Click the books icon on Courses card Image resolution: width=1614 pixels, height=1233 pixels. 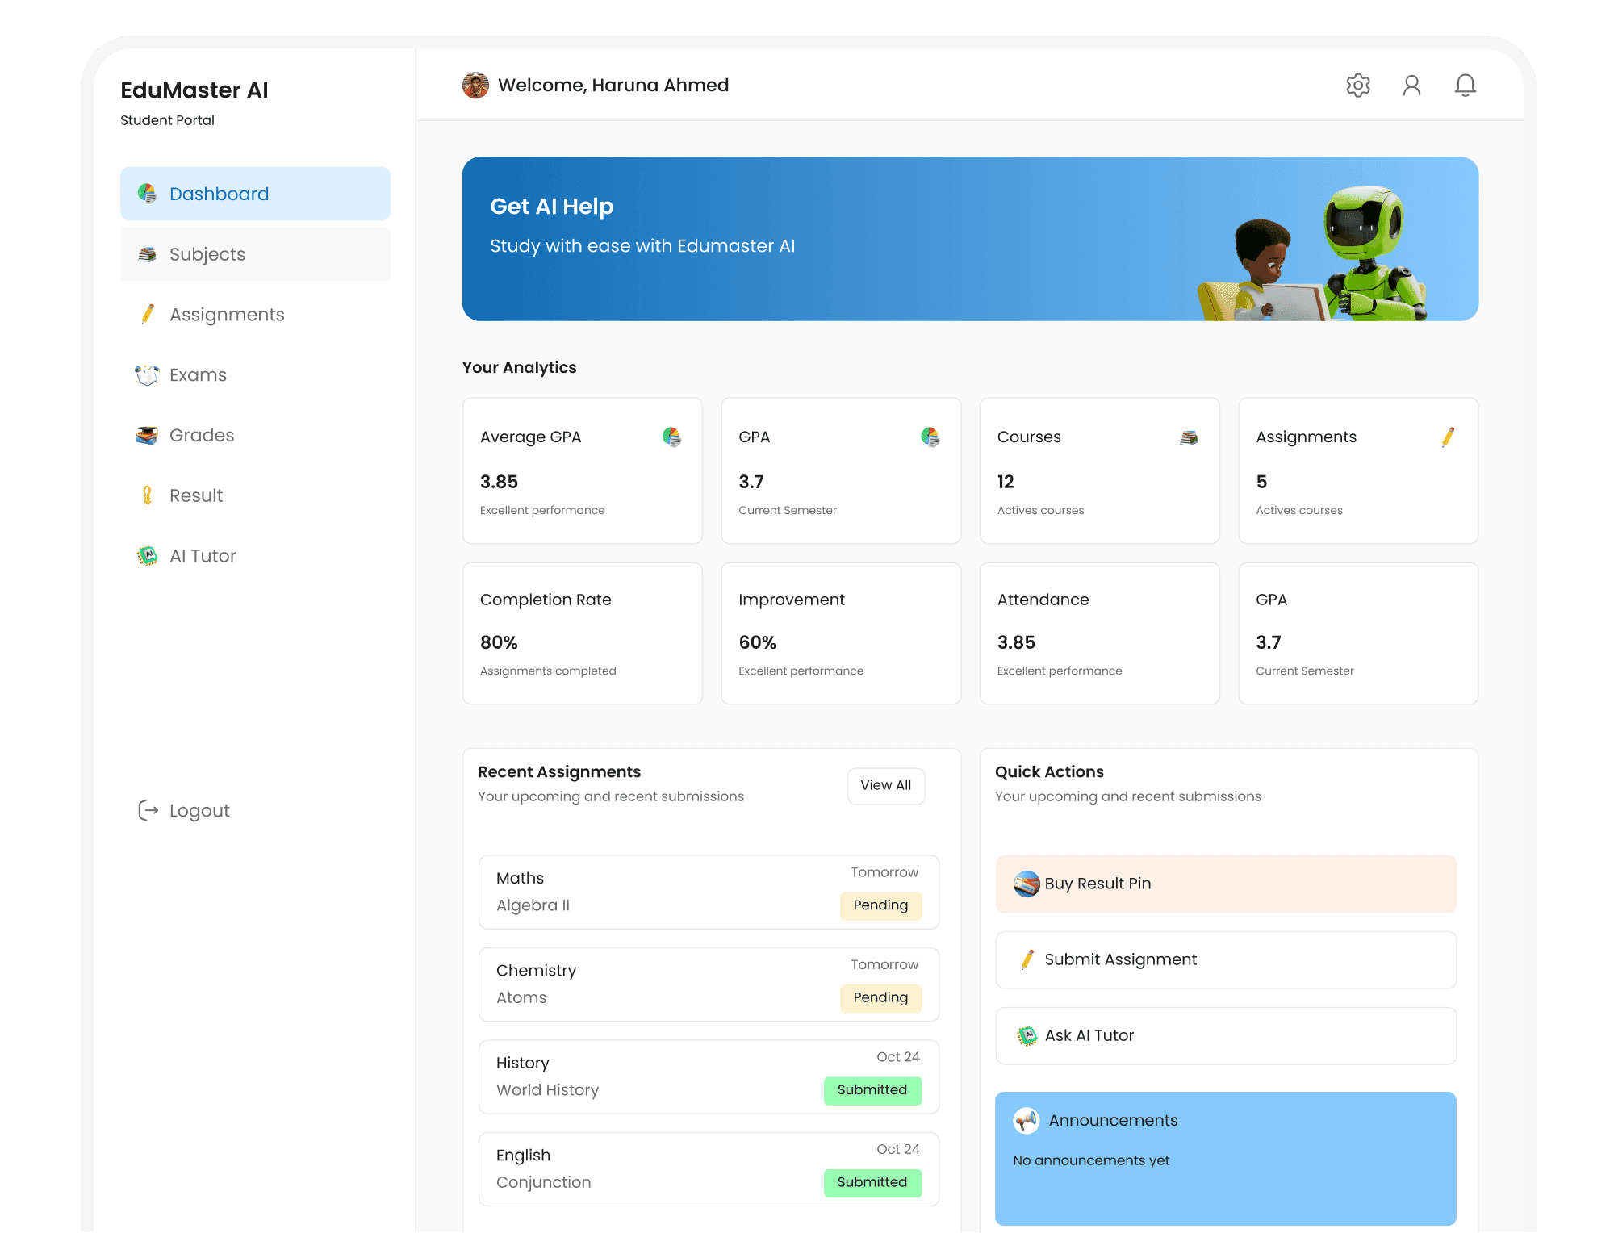[1189, 437]
